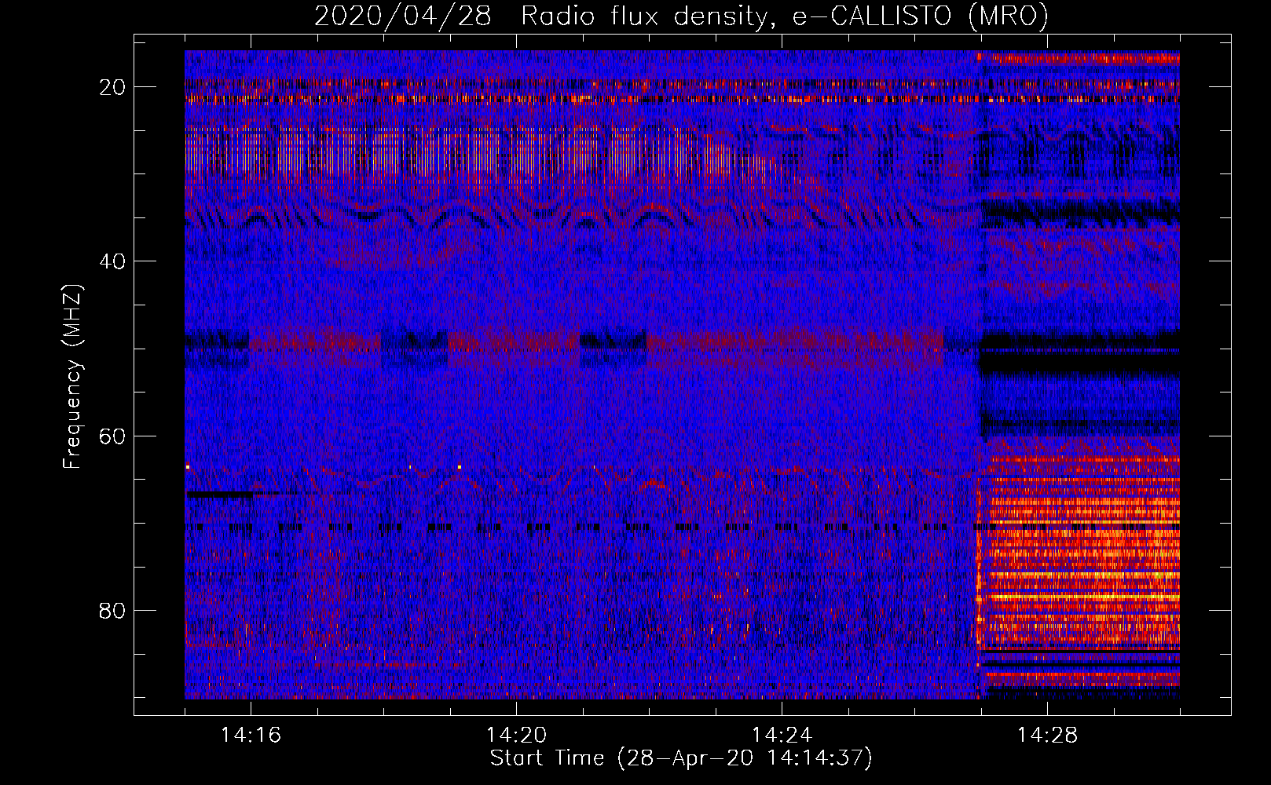1271x785 pixels.
Task: Click the time tick label "14:28"
Action: (1047, 736)
